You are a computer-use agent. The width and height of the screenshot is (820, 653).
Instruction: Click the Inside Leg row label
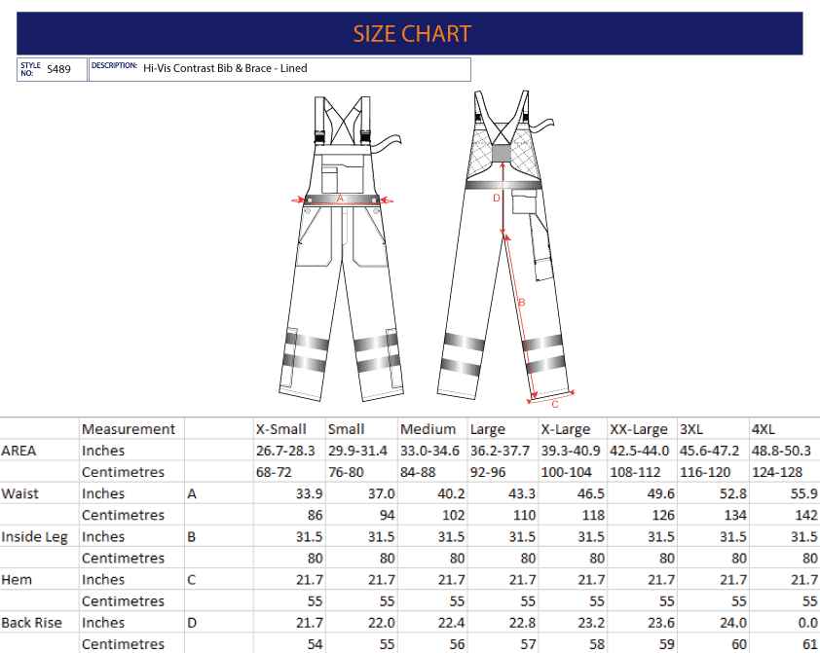(x=34, y=536)
